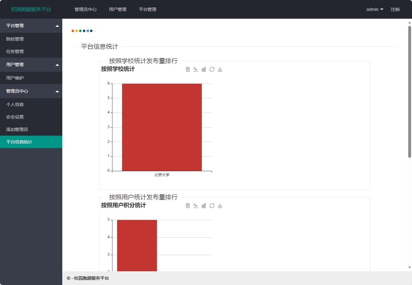This screenshot has height=285, width=412.
Task: Switch to the 用户管理 top navigation menu
Action: [117, 9]
